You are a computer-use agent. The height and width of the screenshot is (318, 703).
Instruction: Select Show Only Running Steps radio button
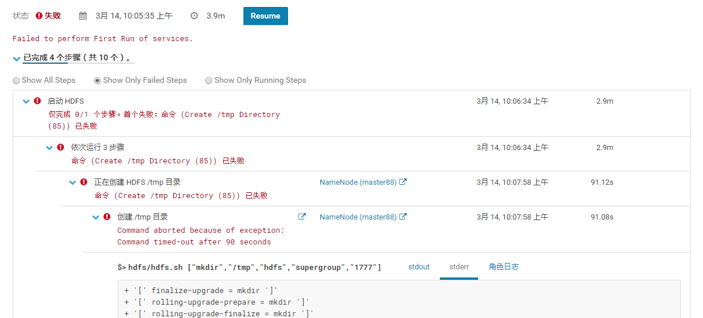[x=209, y=81]
